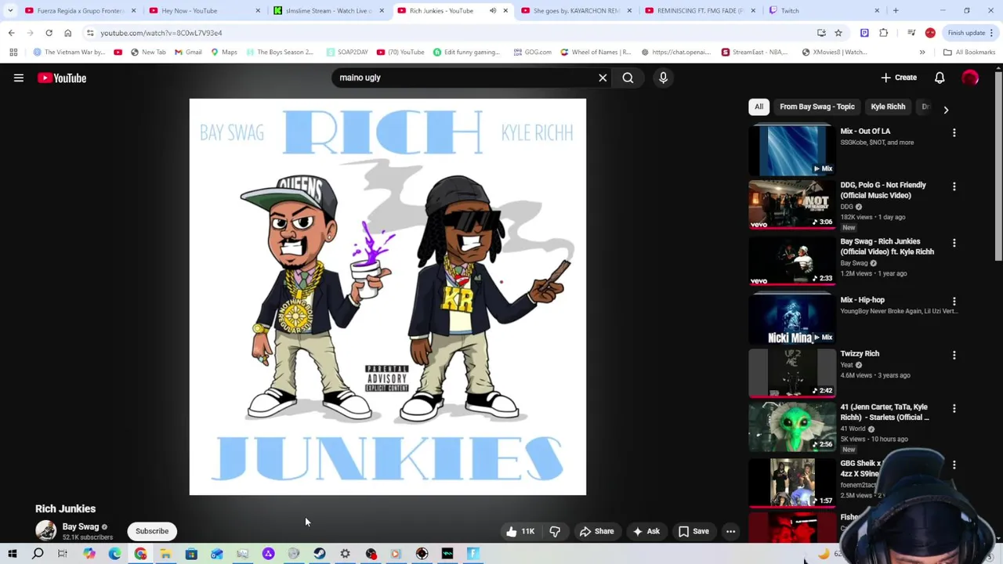Run the search with the magnifier button
Screen dimensions: 1003x564
click(628, 78)
